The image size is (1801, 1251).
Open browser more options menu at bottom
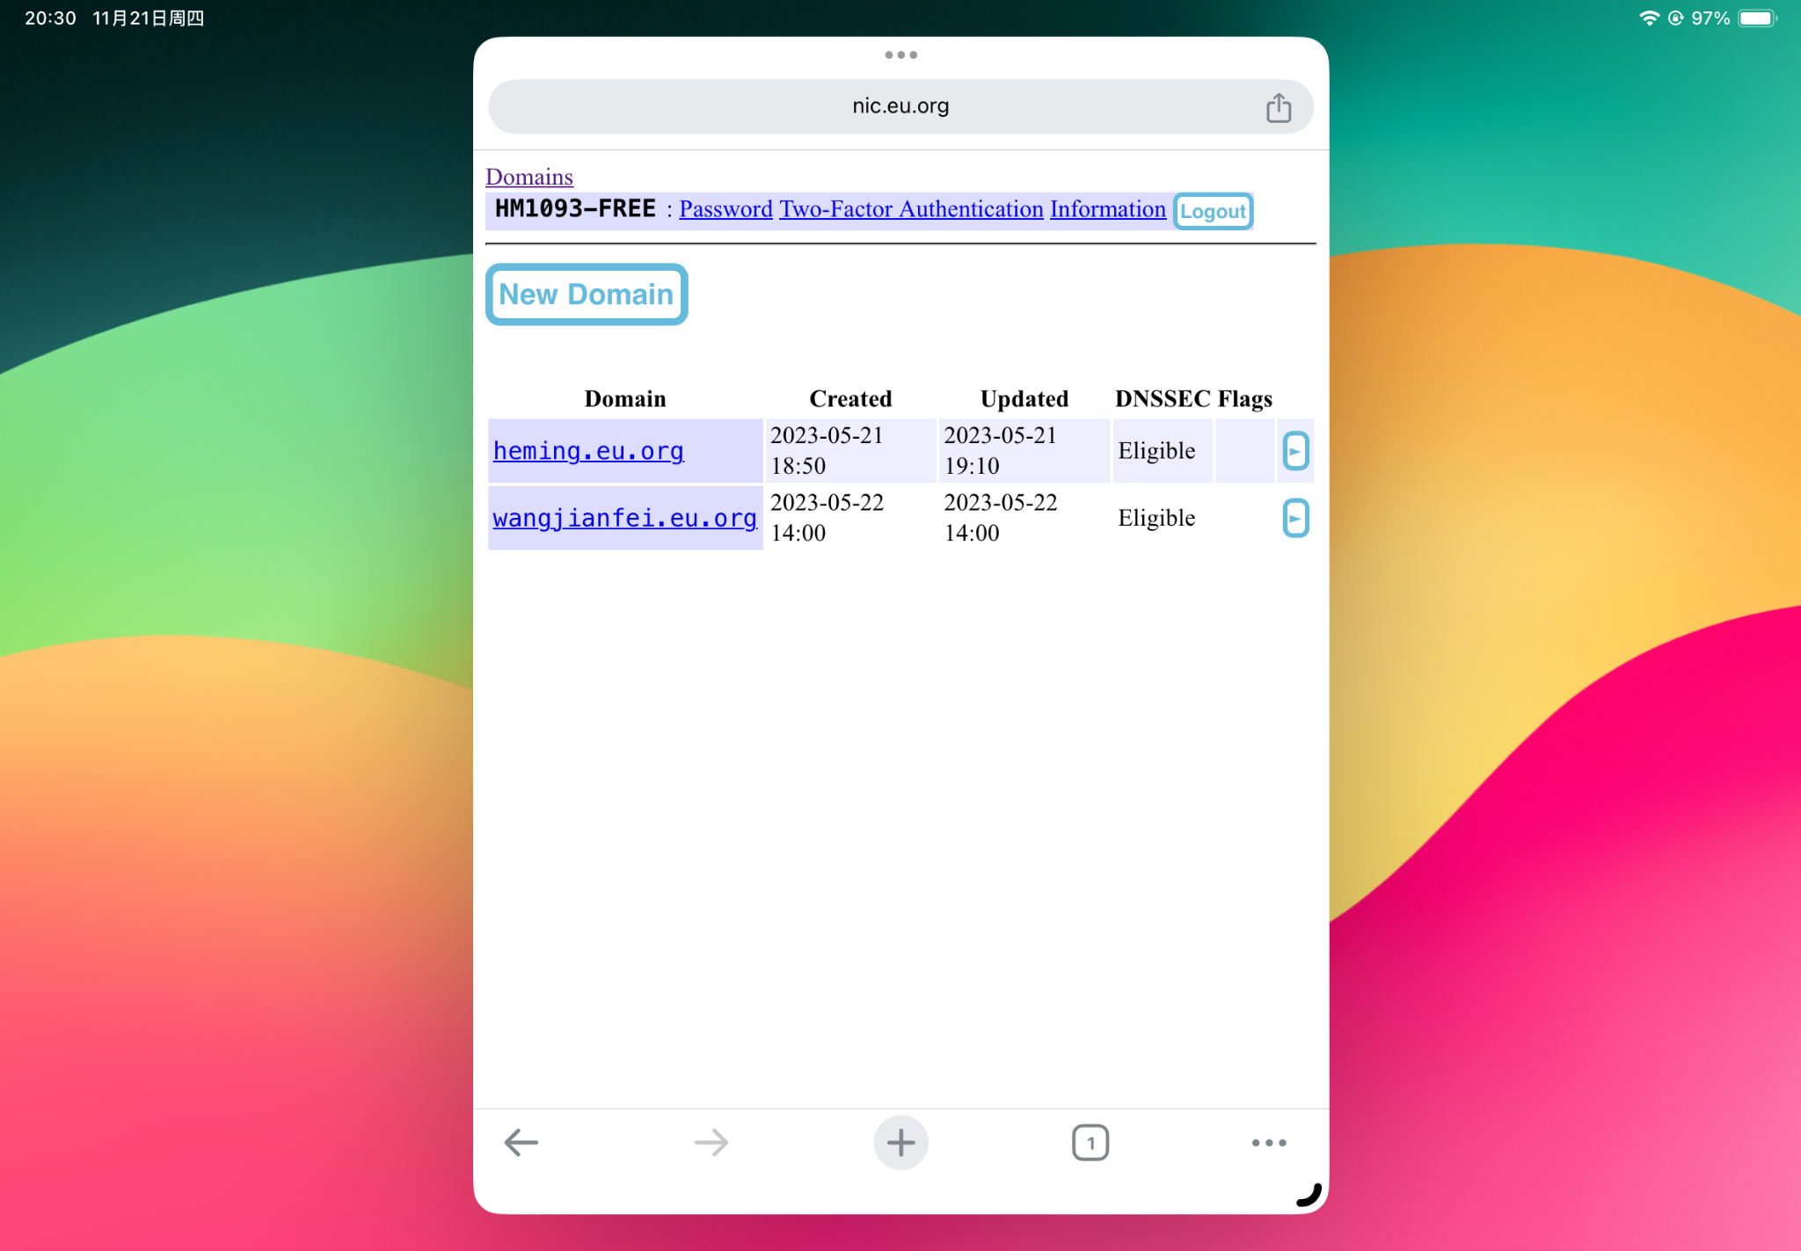[1268, 1142]
